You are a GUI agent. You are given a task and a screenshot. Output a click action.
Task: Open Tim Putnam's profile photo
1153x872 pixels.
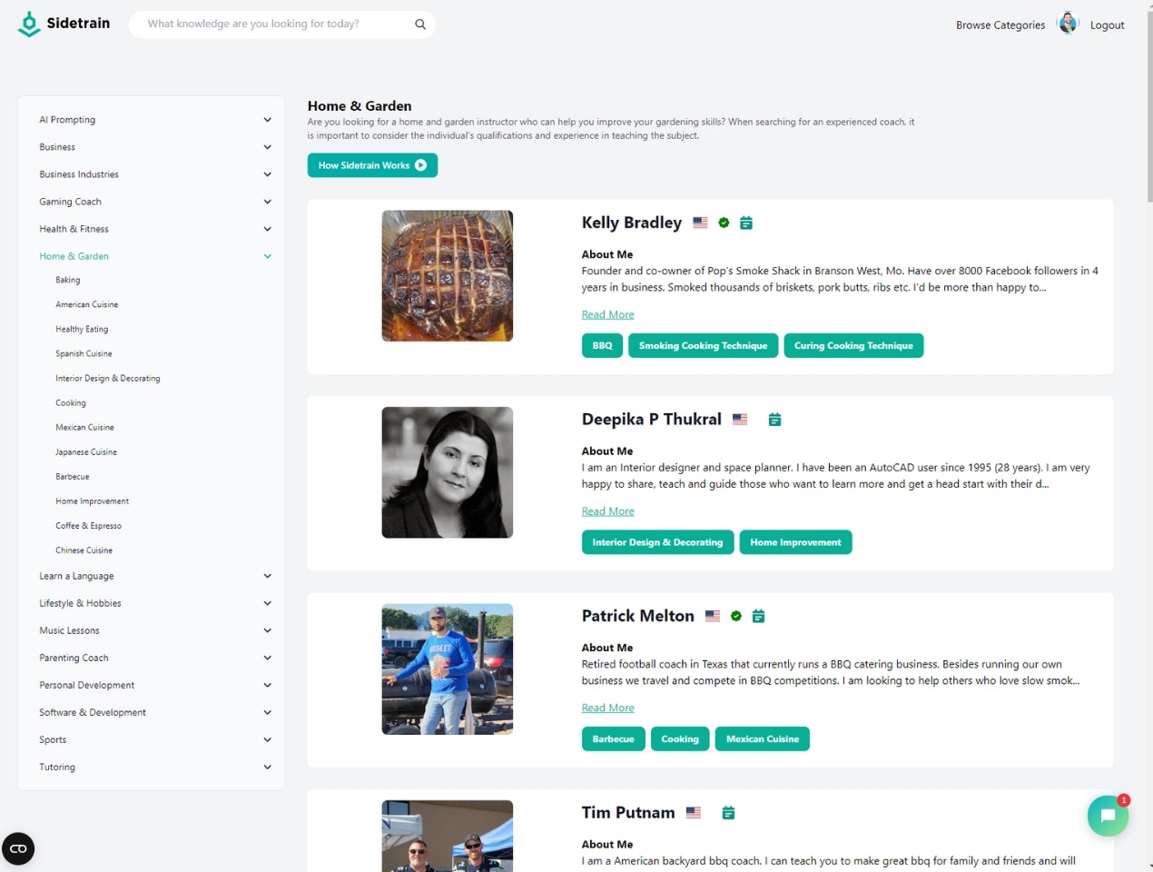pyautogui.click(x=448, y=836)
